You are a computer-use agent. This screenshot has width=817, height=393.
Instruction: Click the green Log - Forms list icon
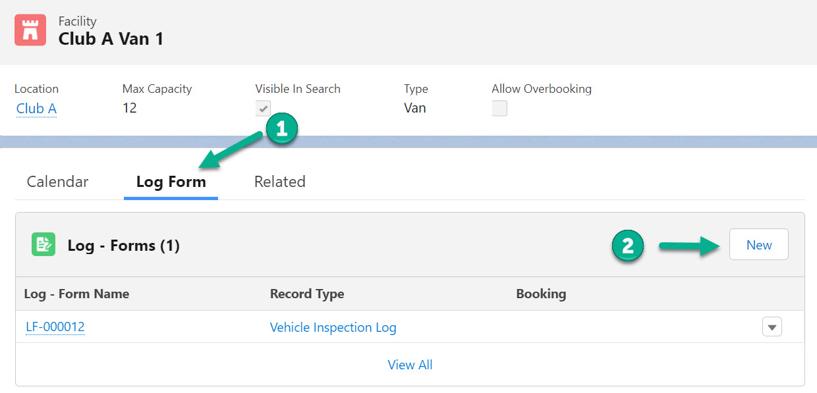[43, 244]
